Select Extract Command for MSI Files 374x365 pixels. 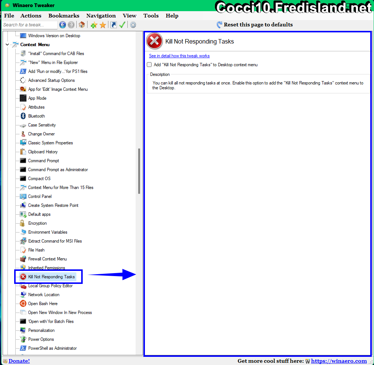[55, 241]
